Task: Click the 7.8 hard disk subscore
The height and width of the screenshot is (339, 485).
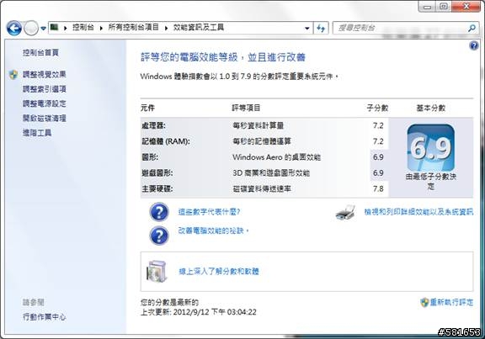Action: coord(378,188)
